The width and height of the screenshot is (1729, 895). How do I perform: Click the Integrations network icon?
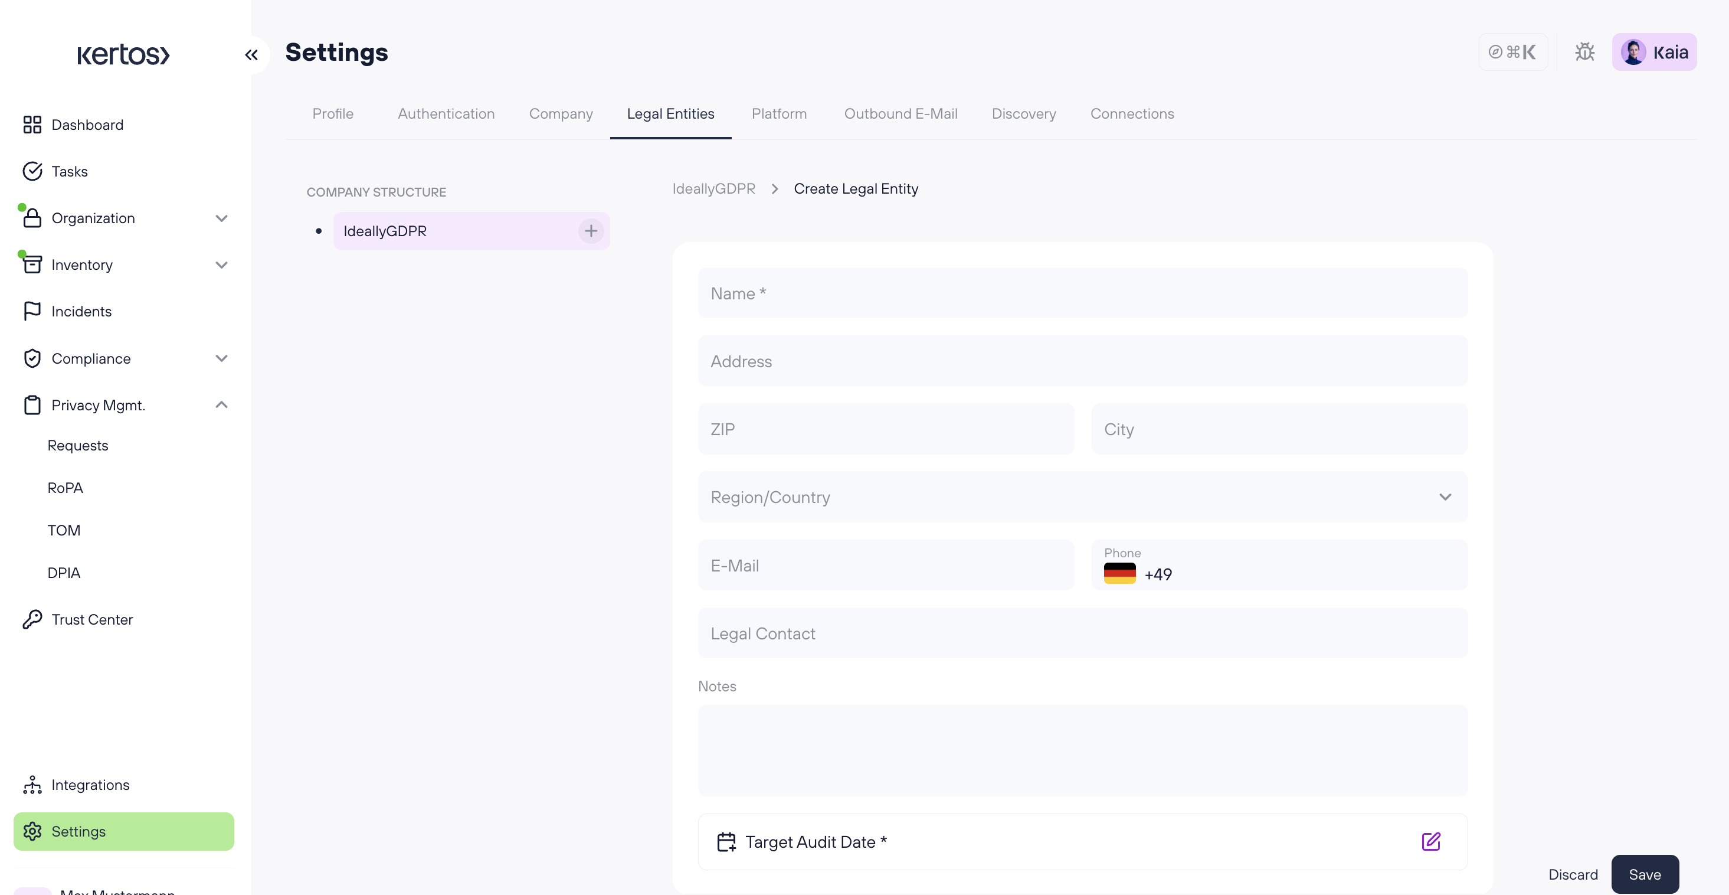(32, 784)
